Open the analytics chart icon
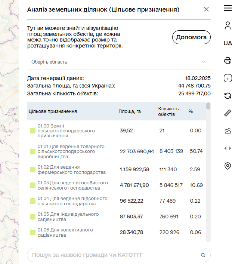 228,131
